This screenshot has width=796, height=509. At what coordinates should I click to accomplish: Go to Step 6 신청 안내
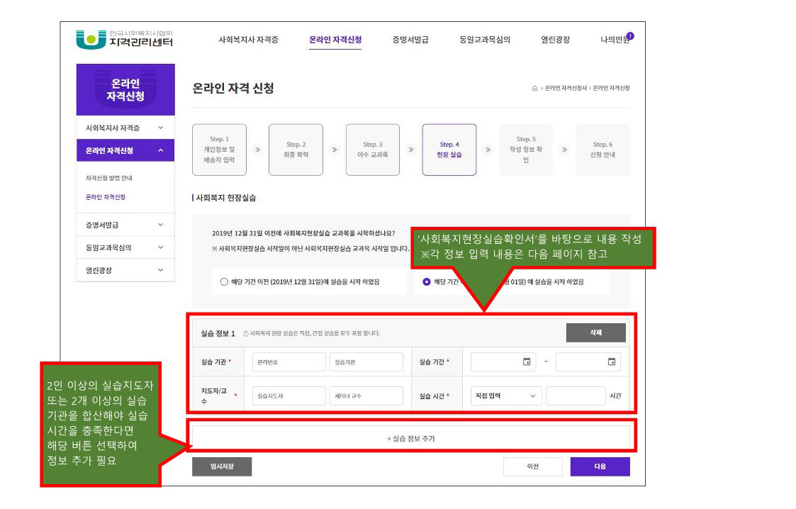click(x=602, y=150)
